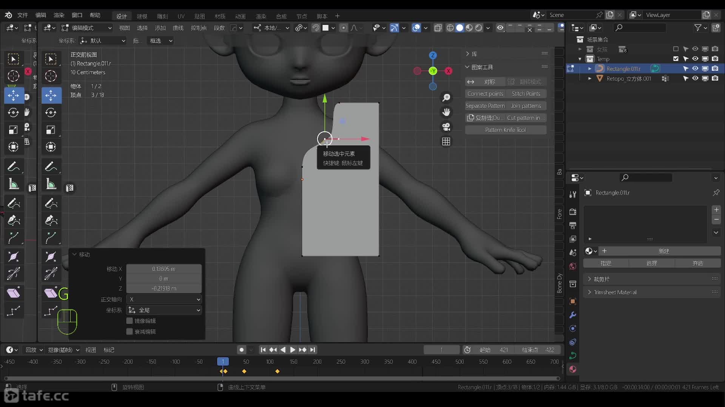This screenshot has height=407, width=725.
Task: Click the play animation button
Action: 293,350
